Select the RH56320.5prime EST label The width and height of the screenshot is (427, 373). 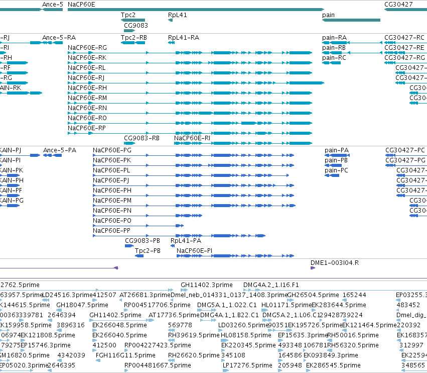click(353, 345)
